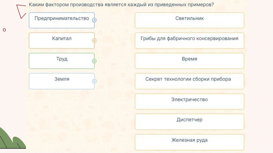The image size is (273, 153).
Task: Choose Грибы для фабричного консервирования box
Action: point(189,41)
